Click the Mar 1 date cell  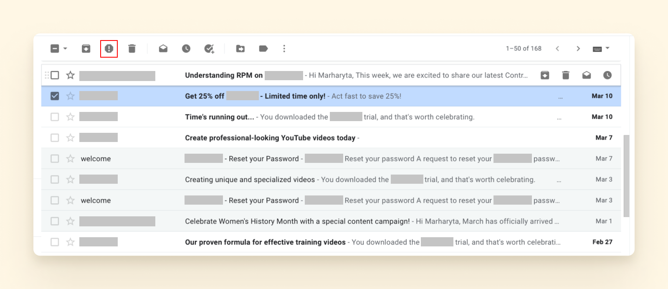pyautogui.click(x=604, y=221)
